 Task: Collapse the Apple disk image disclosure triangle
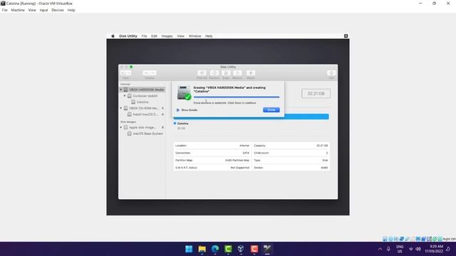click(x=121, y=127)
